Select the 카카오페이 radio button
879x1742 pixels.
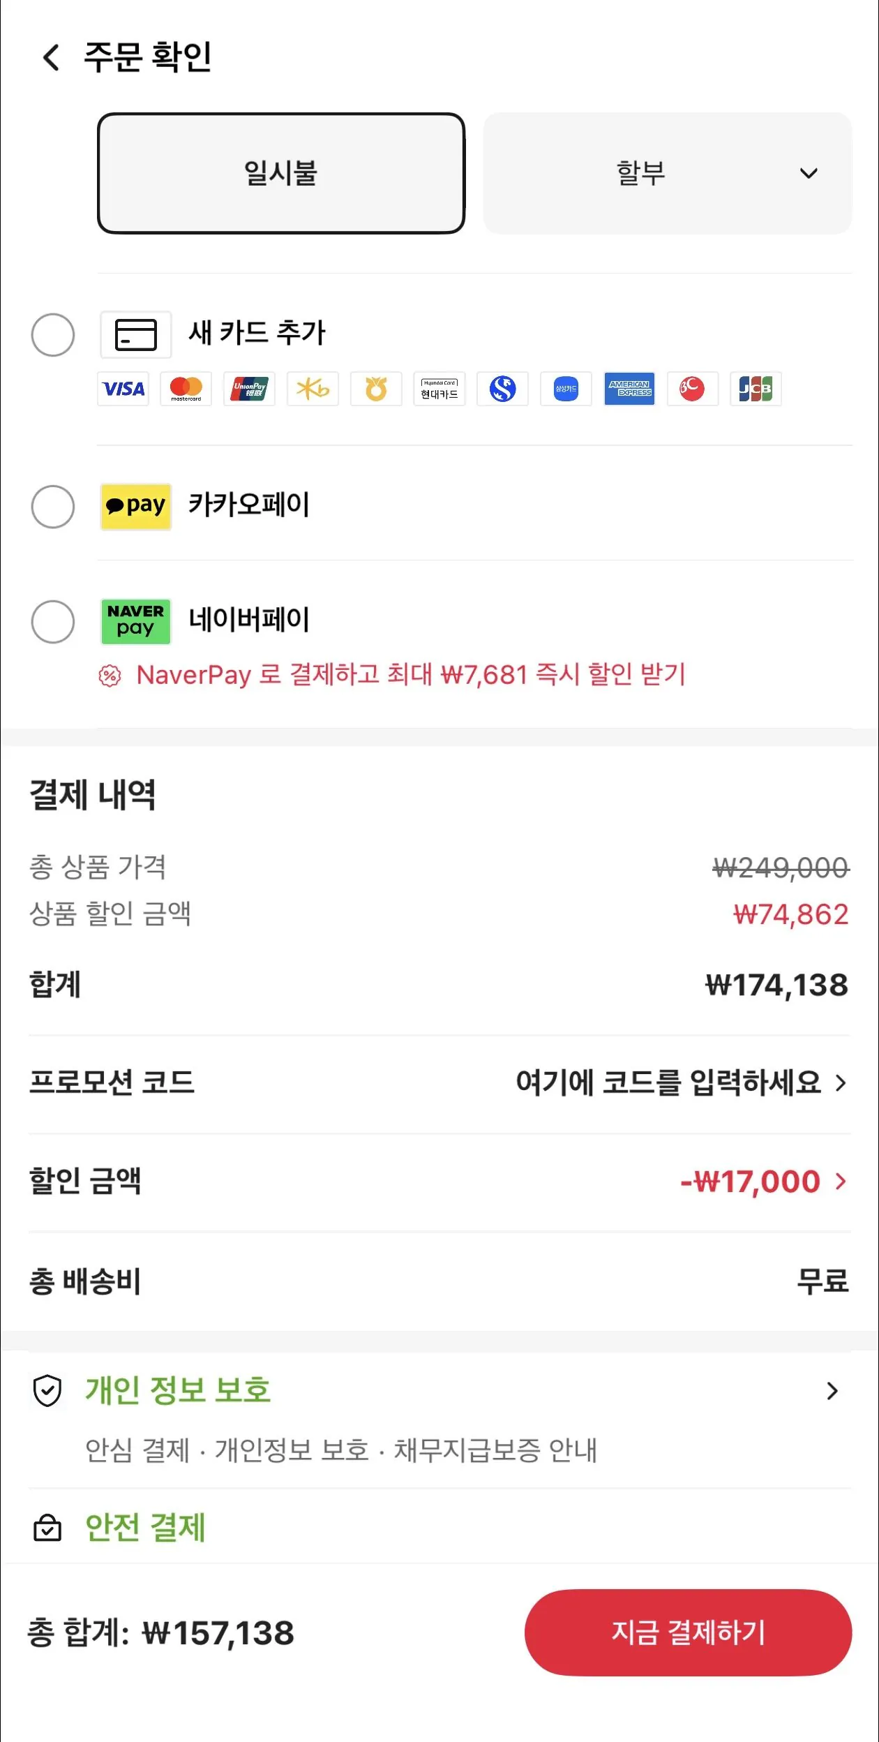pos(53,507)
